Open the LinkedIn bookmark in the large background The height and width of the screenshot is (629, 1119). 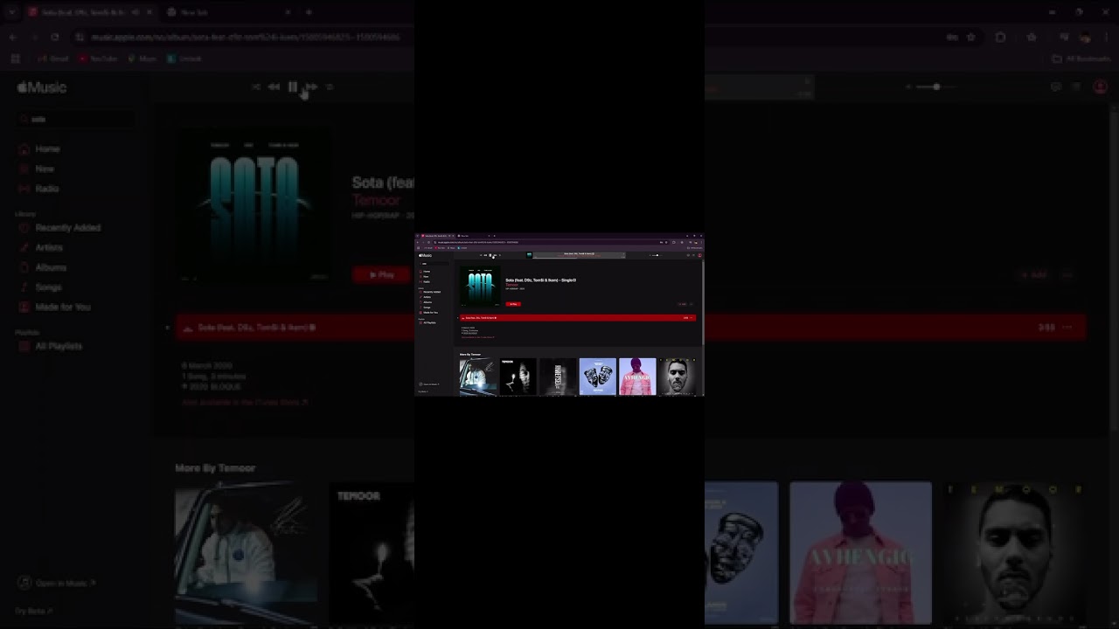click(184, 59)
